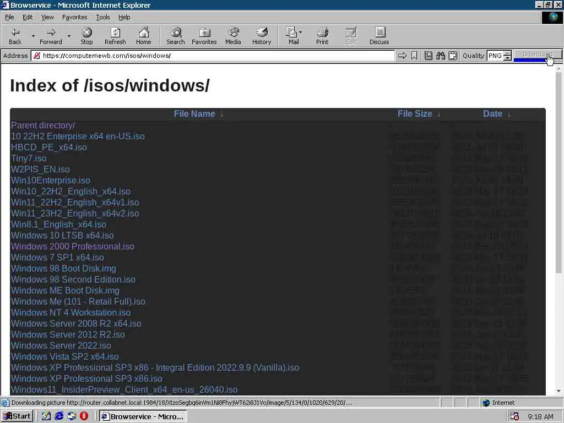The width and height of the screenshot is (564, 423).
Task: Open W2PIS_EN.iso link
Action: (40, 170)
